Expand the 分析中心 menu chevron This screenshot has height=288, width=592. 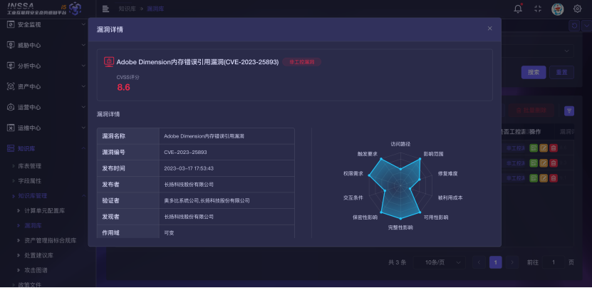pyautogui.click(x=83, y=66)
